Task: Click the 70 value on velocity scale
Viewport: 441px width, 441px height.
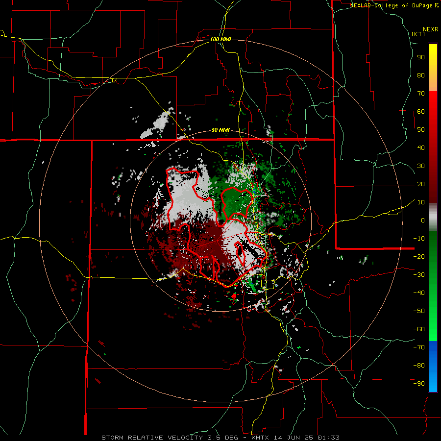Action: pos(421,94)
